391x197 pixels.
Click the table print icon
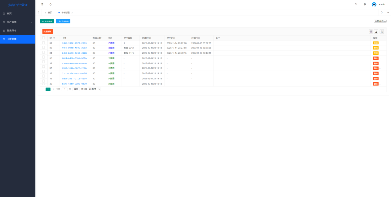(x=382, y=31)
